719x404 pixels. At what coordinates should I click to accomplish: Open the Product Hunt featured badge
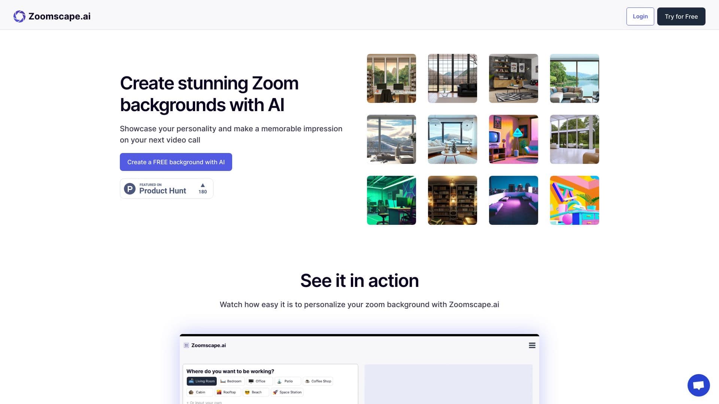click(167, 189)
